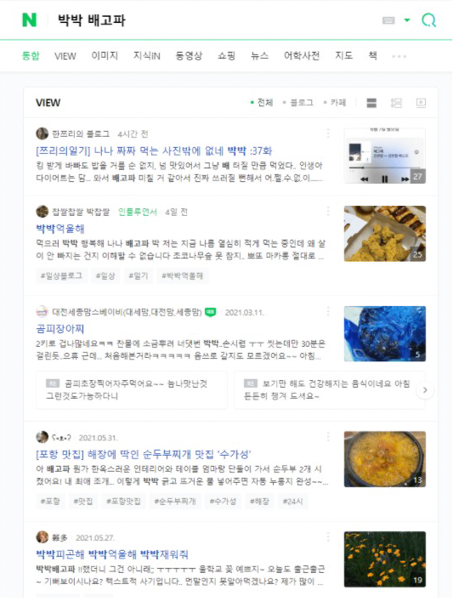Expand more tabs with the ellipsis
This screenshot has height=607, width=453.
399,56
